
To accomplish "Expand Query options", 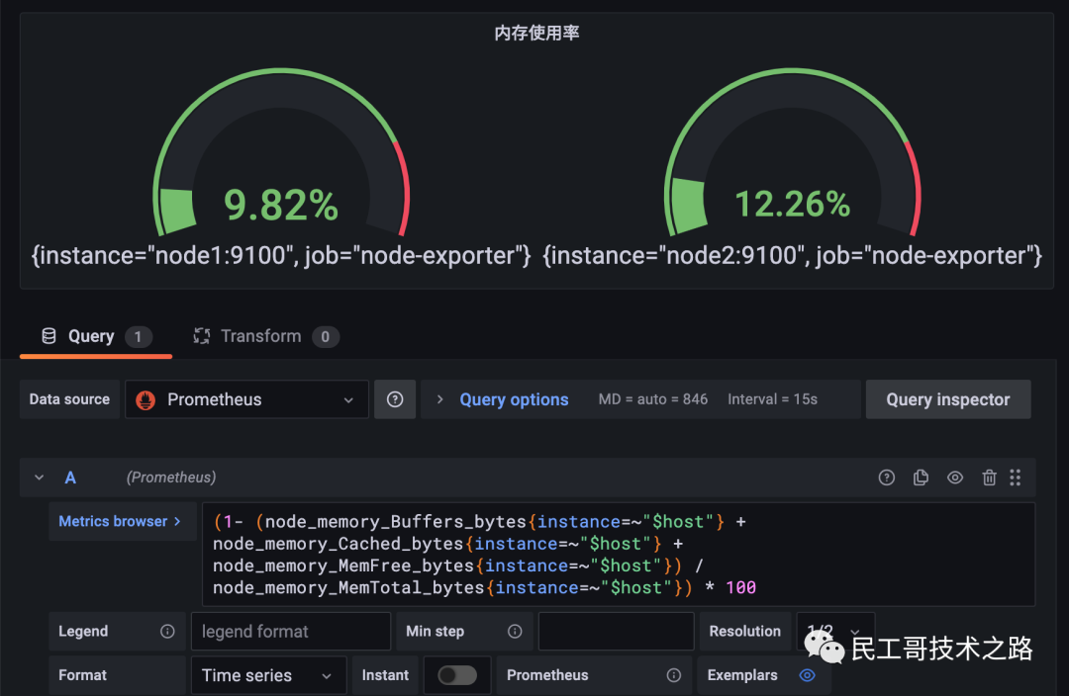I will 514,399.
